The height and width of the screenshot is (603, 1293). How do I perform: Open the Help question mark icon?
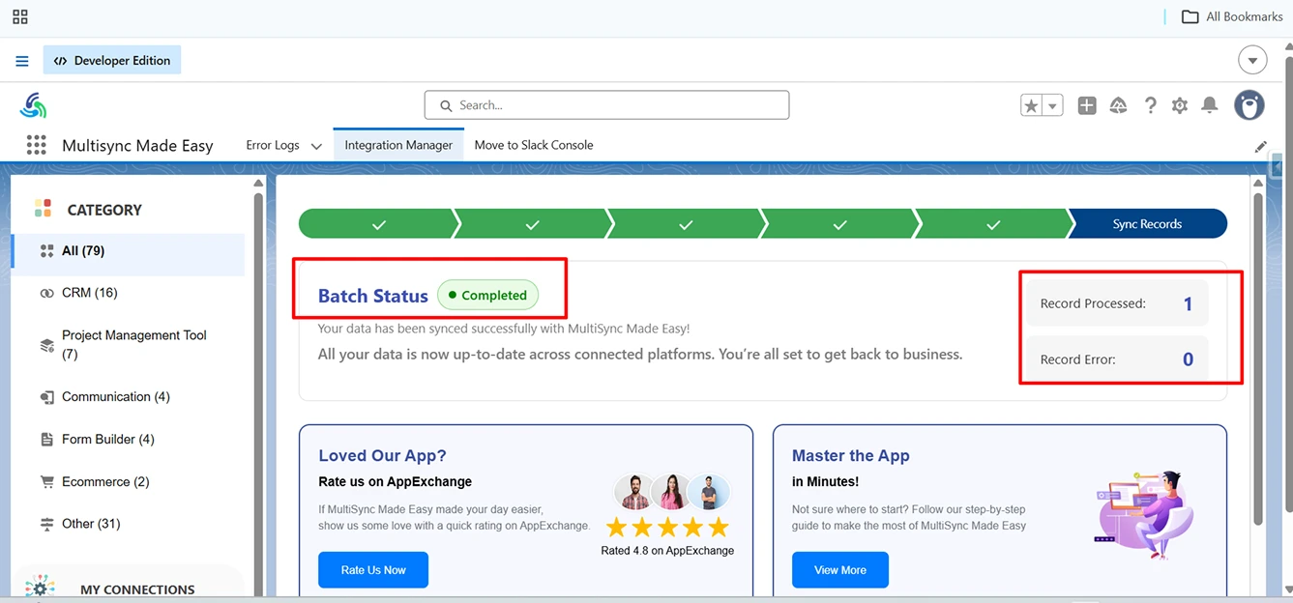tap(1150, 106)
